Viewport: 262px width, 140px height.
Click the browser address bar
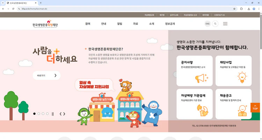coord(127,9)
